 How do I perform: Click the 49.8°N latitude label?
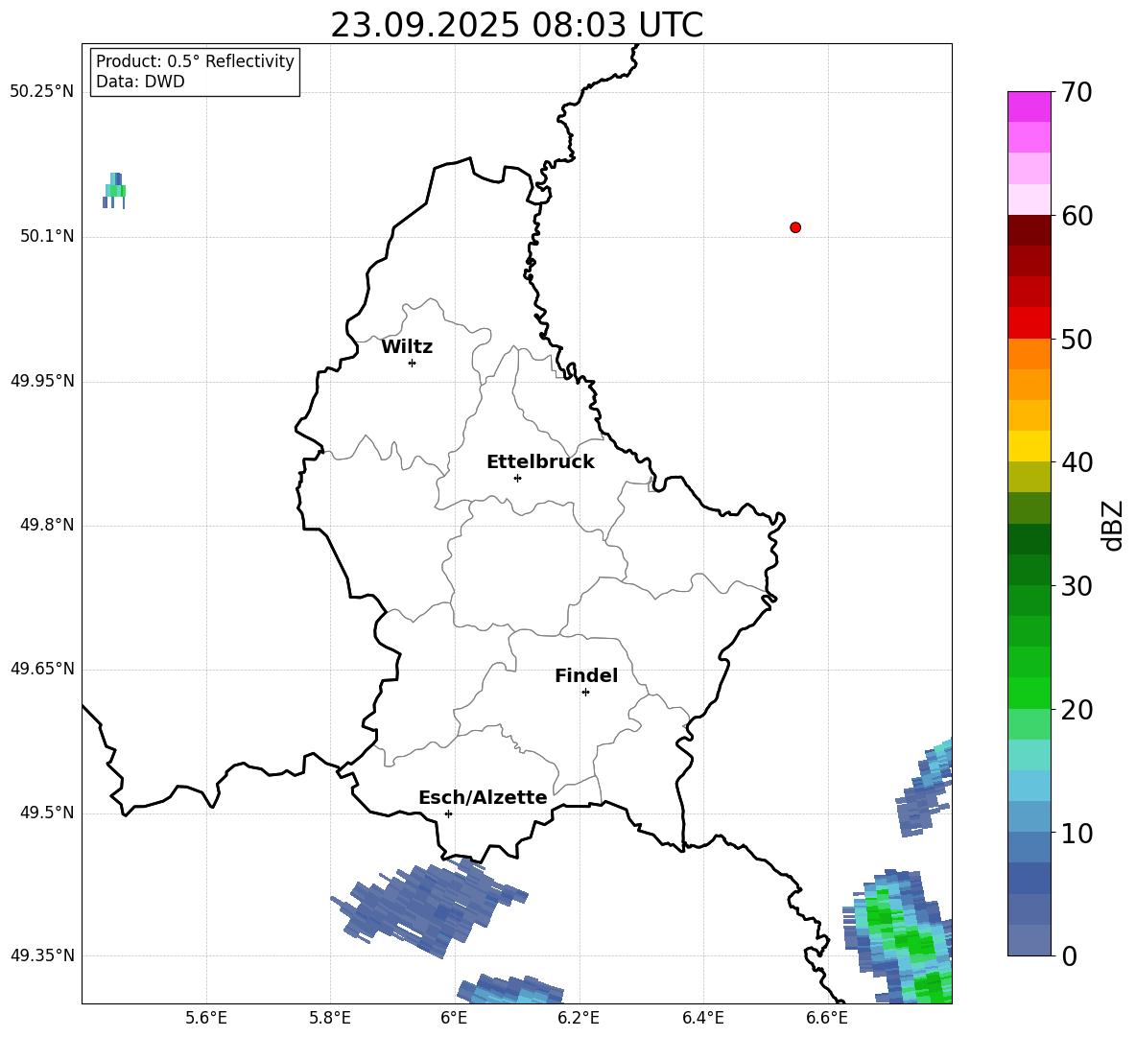point(47,525)
